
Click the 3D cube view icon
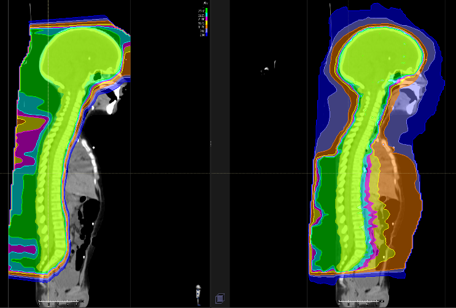pos(219,299)
